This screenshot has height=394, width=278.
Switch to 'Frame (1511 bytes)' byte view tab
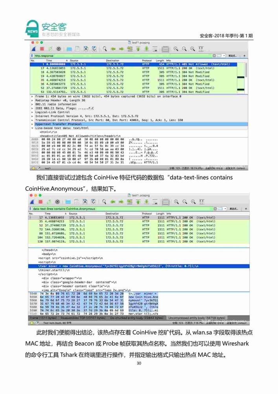pyautogui.click(x=43, y=318)
